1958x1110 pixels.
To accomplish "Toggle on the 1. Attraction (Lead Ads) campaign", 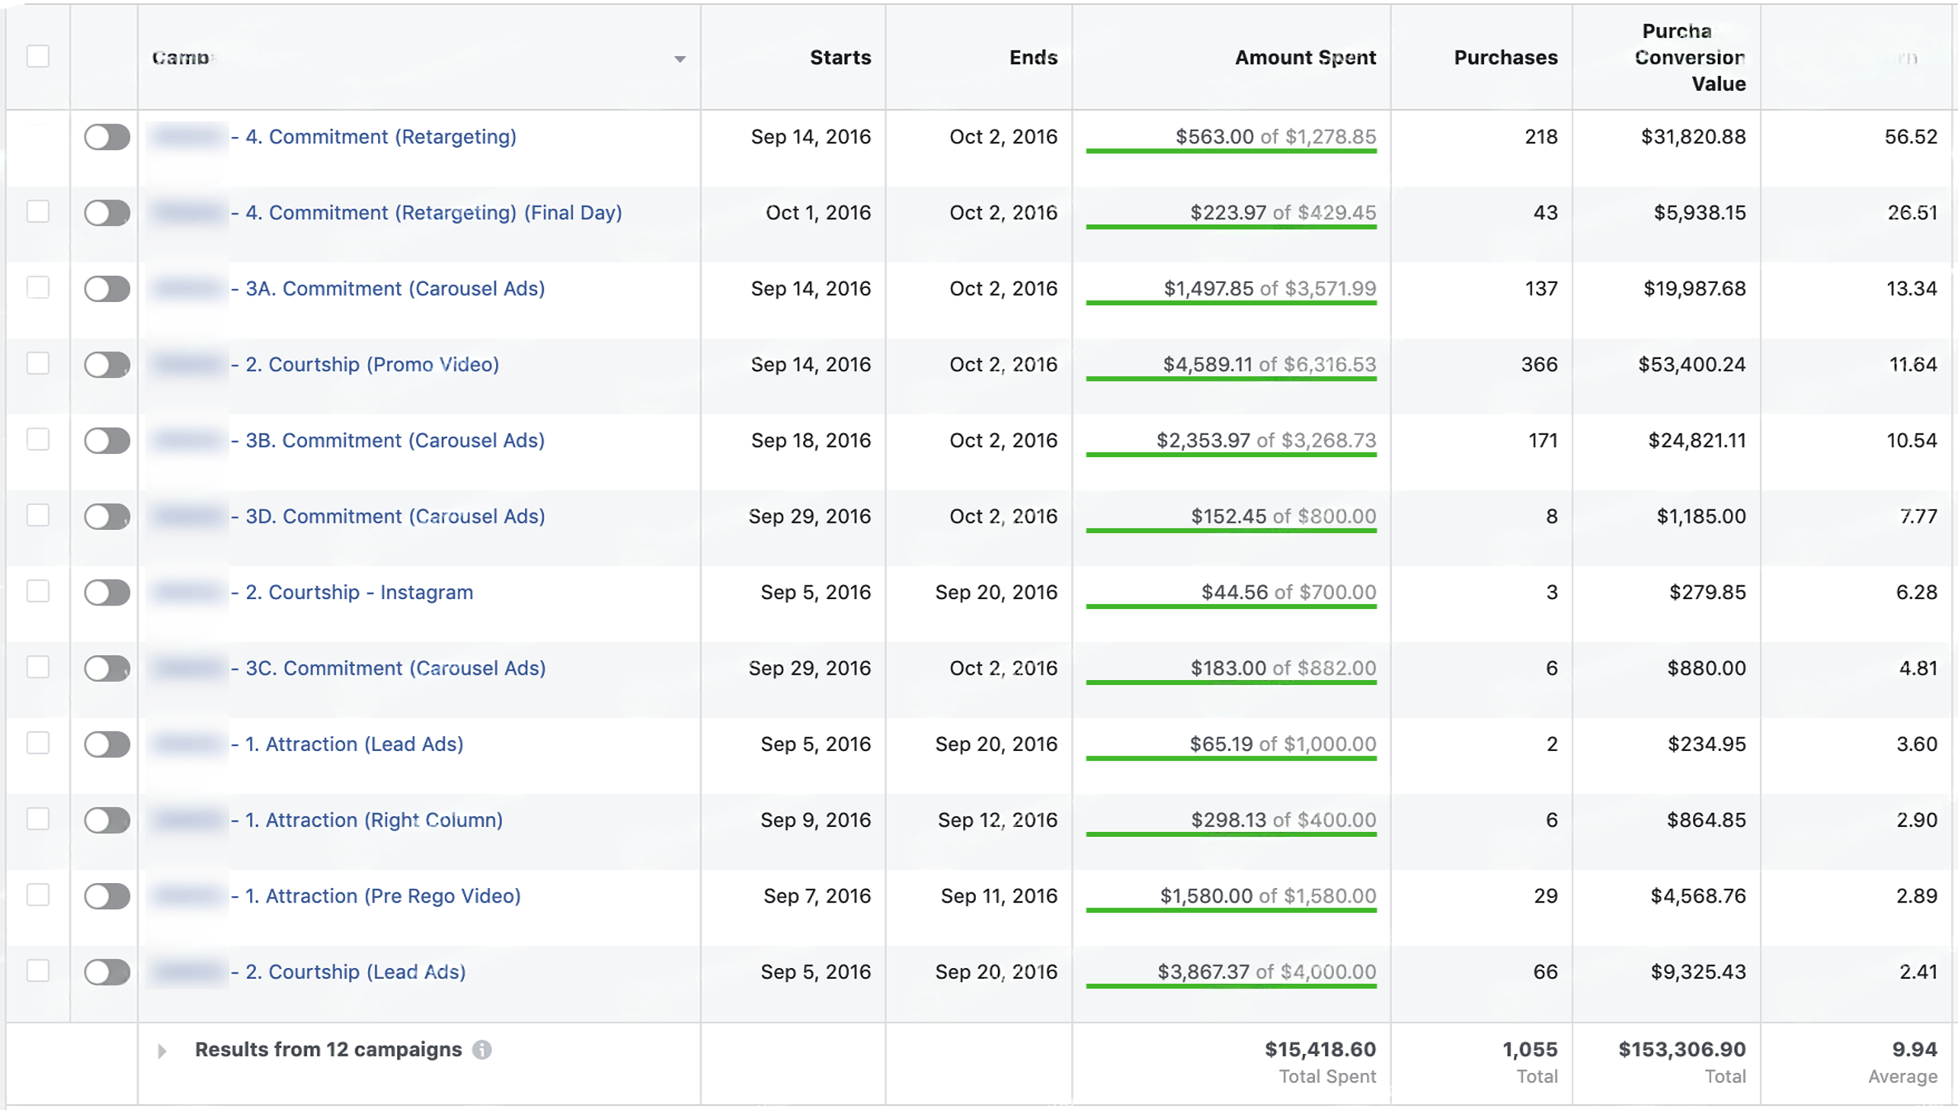I will tap(107, 744).
